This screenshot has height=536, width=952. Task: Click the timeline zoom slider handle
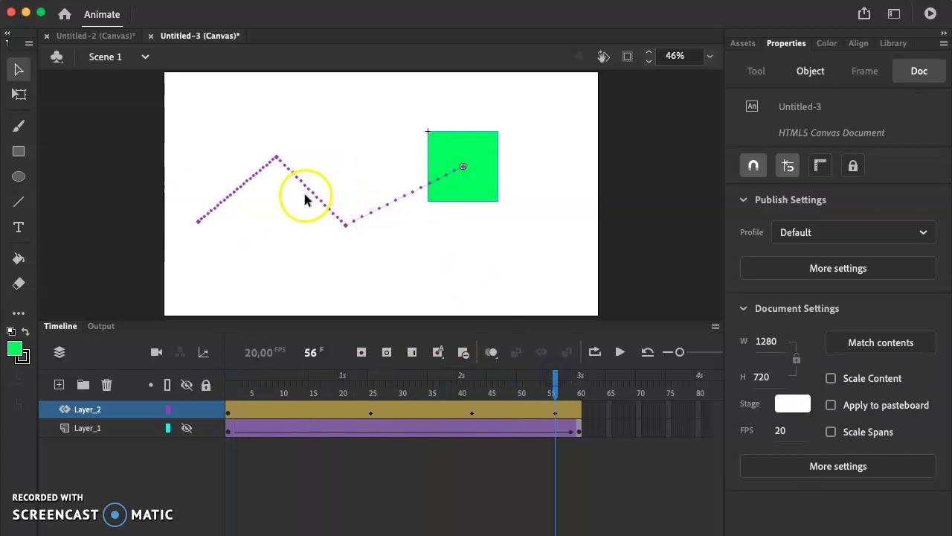coord(680,352)
